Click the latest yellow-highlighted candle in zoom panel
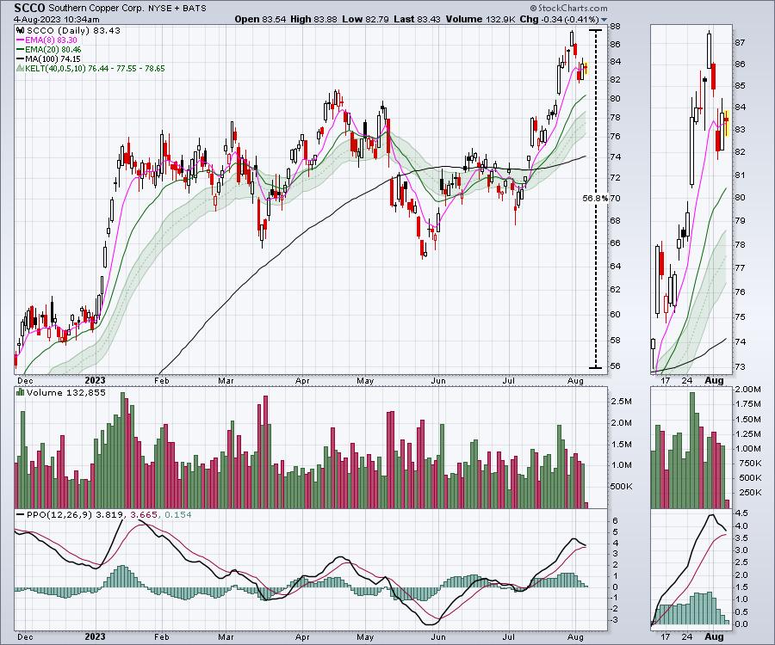Screen dimensions: 775x645 727,123
